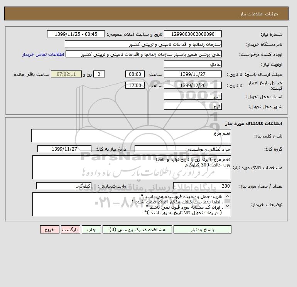Click the ایجاد کننده درخواست label
The height and width of the screenshot is (287, 297).
[261, 54]
